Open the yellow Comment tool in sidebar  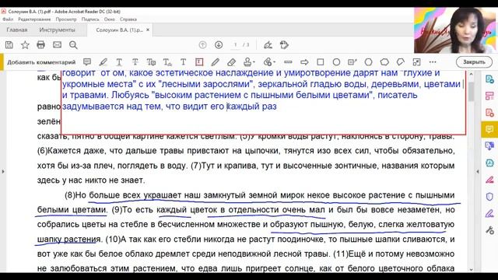tap(489, 129)
